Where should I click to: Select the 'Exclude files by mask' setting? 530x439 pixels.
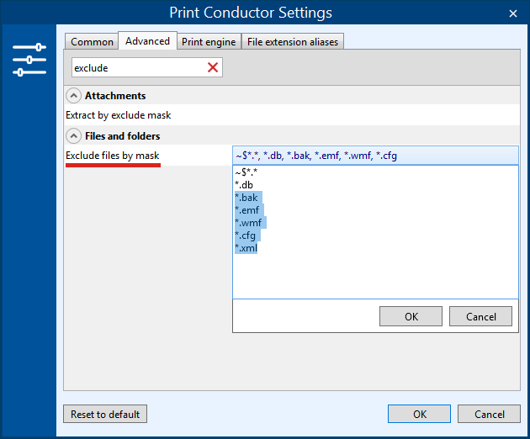pos(113,156)
